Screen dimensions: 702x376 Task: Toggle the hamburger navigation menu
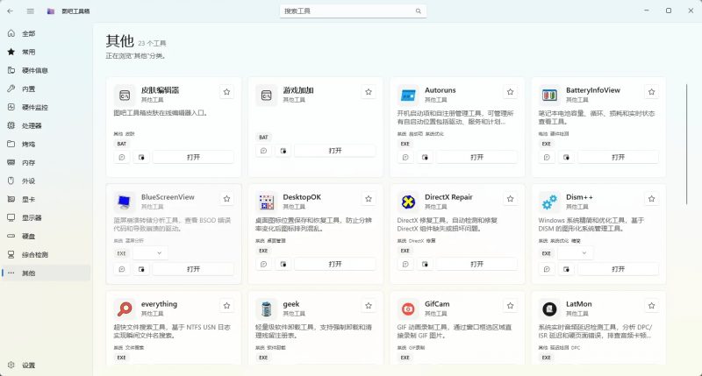tap(31, 11)
